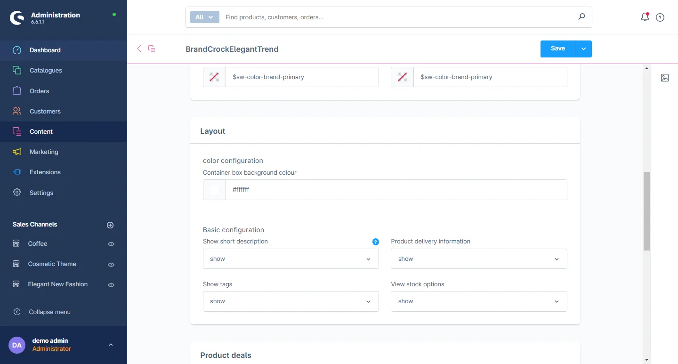
Task: Open the Save button dropdown arrow
Action: pyautogui.click(x=583, y=49)
